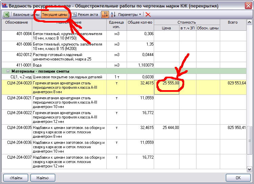254x184 pixels.
Task: Click the Обоснование column header
Action: pyautogui.click(x=17, y=22)
